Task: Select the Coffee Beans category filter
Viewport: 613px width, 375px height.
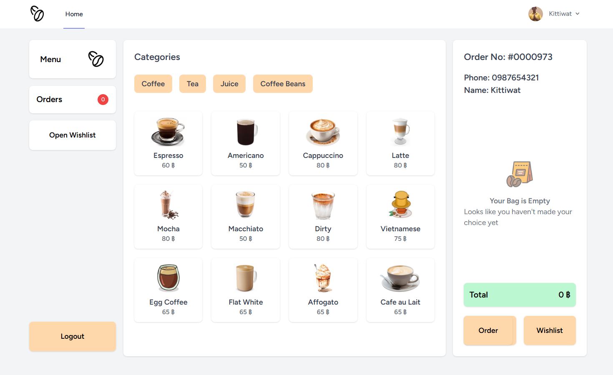Action: [x=283, y=84]
